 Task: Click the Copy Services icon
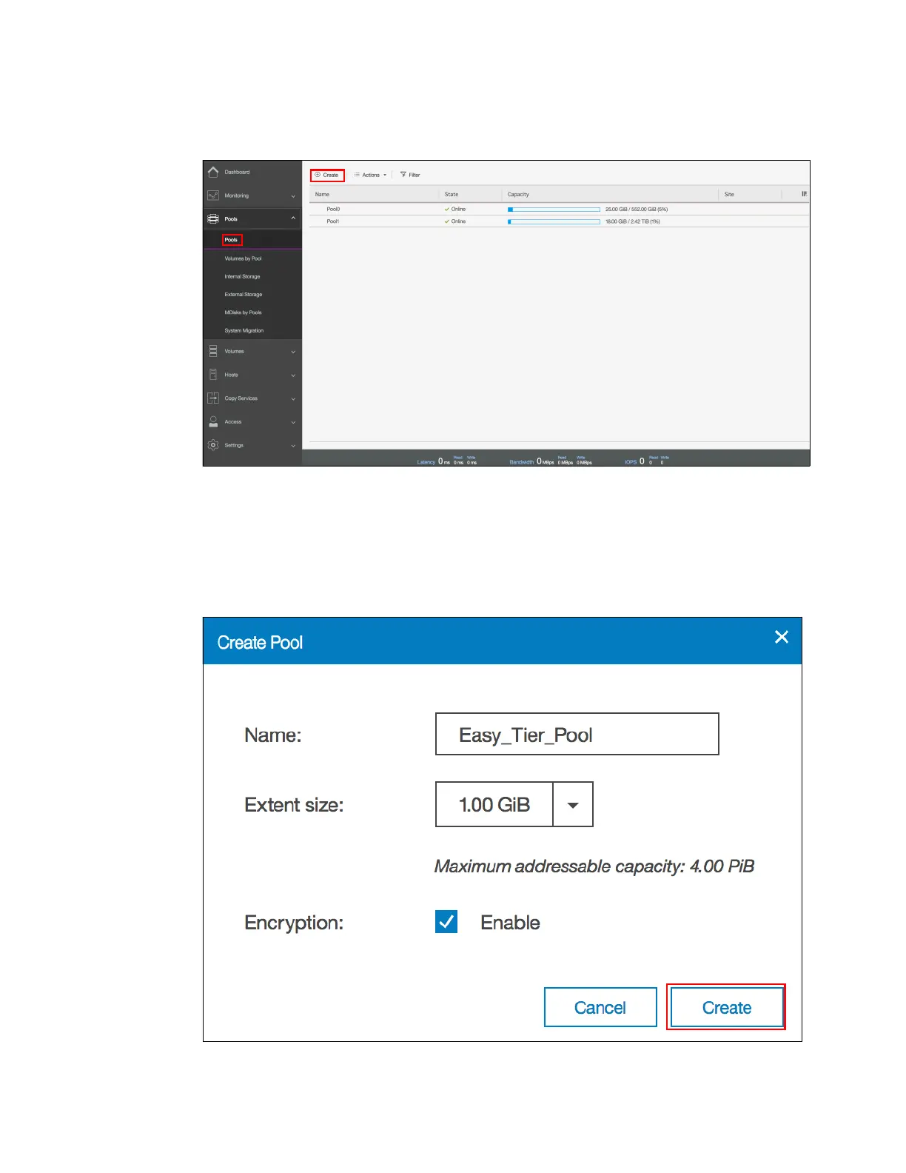click(213, 398)
